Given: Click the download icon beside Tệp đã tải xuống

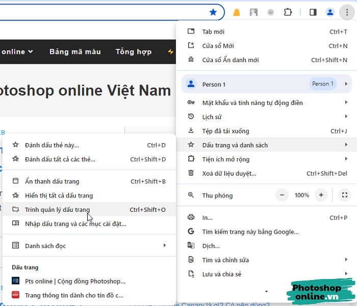Looking at the screenshot, I should tap(191, 130).
